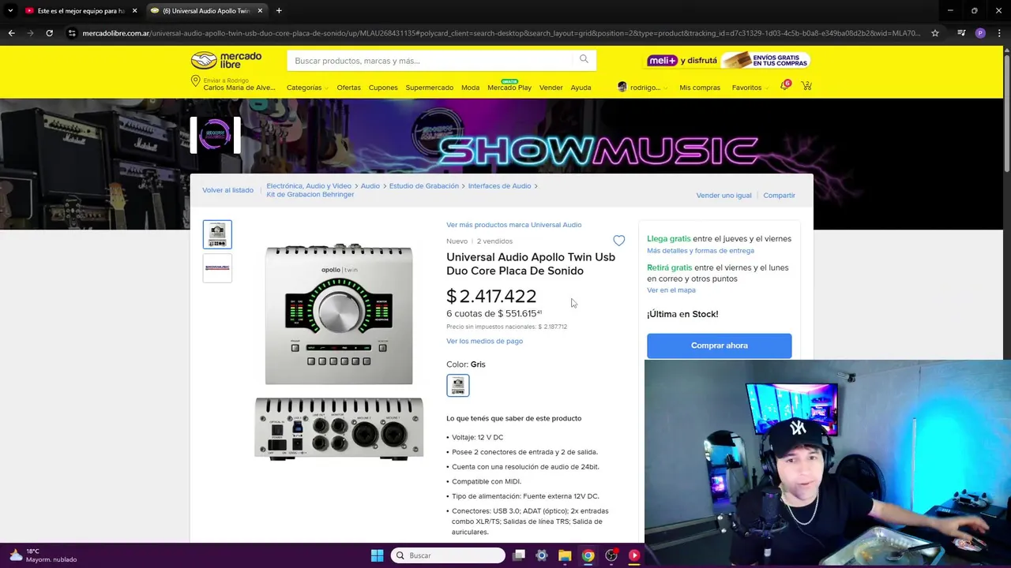Click the weather widget in taskbar
1011x568 pixels.
tap(43, 555)
